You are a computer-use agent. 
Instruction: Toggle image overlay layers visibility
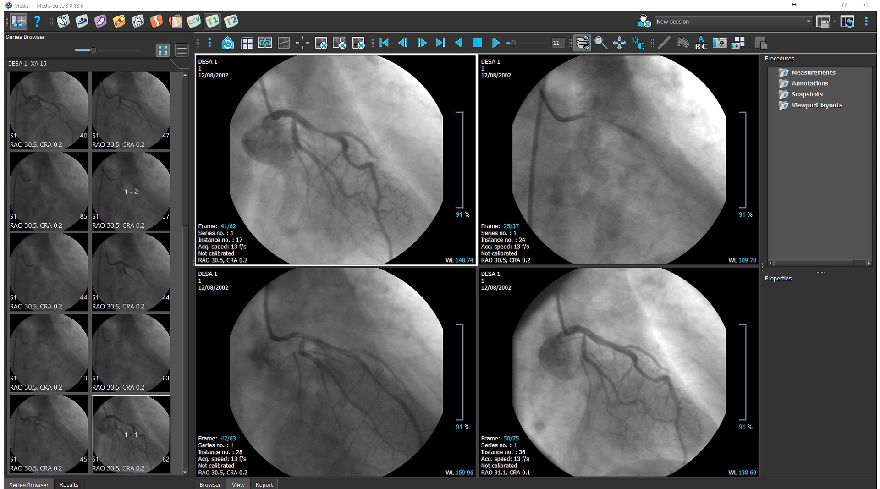point(583,43)
